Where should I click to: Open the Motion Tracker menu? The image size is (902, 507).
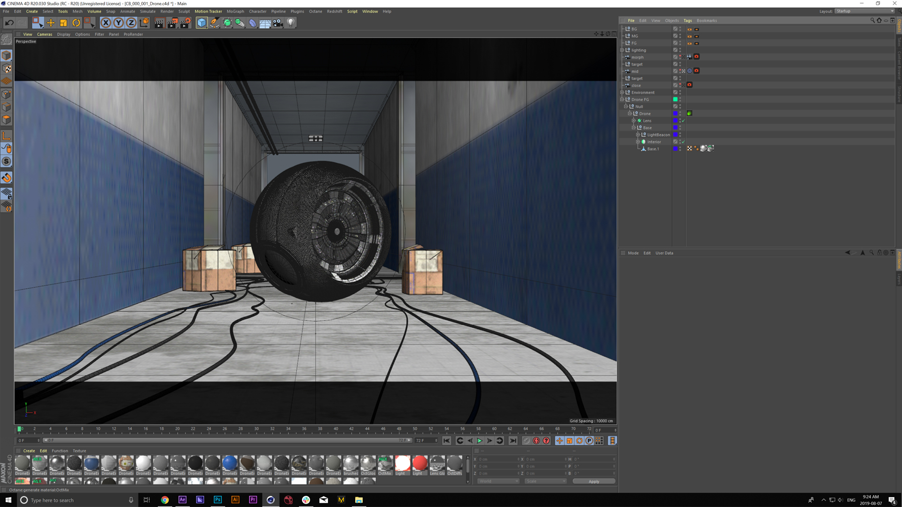[x=208, y=11]
